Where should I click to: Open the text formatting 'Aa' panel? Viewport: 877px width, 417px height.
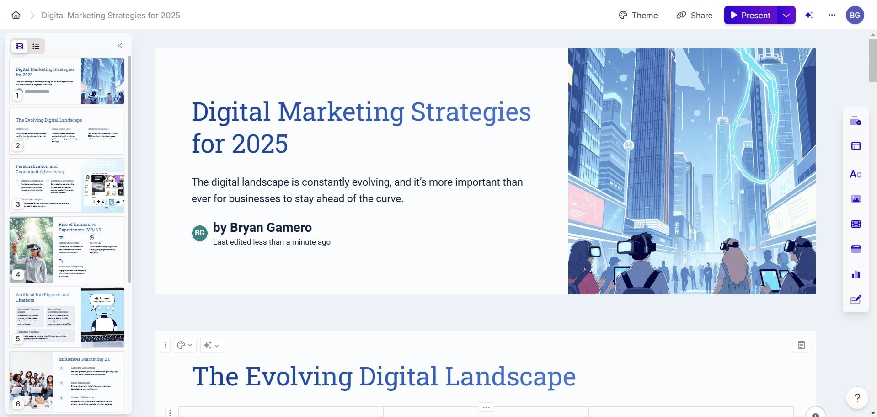pyautogui.click(x=856, y=174)
